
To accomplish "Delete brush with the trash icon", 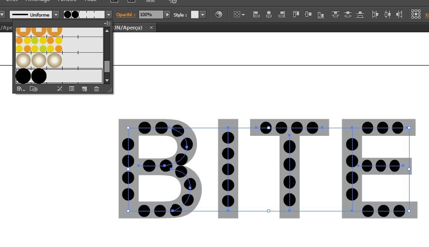I will pyautogui.click(x=97, y=88).
